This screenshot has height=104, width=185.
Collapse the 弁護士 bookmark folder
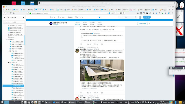(7, 40)
